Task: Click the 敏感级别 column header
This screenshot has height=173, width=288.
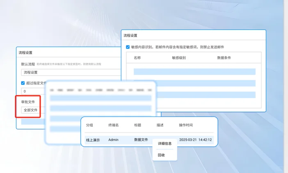Action: coord(179,58)
